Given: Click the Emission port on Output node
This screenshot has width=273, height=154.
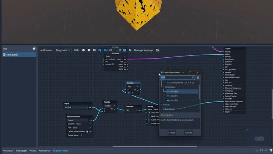Looking at the screenshot, I should (224, 64).
